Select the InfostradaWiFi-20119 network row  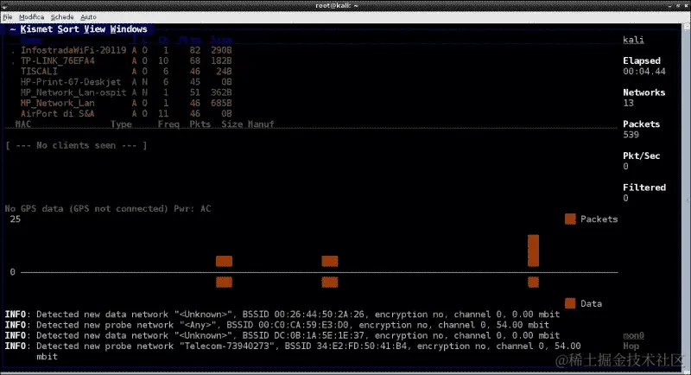tap(122, 50)
